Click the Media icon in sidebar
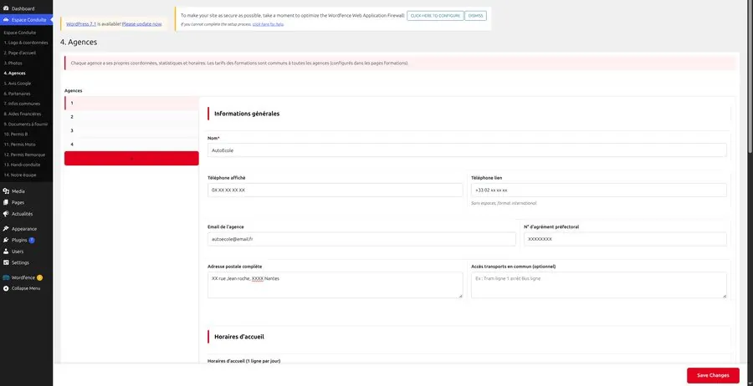753x386 pixels. (x=6, y=190)
